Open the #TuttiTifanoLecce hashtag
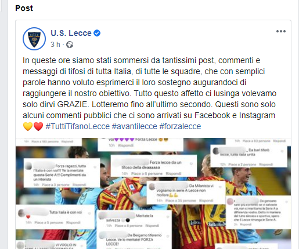The height and width of the screenshot is (249, 299). pos(78,126)
